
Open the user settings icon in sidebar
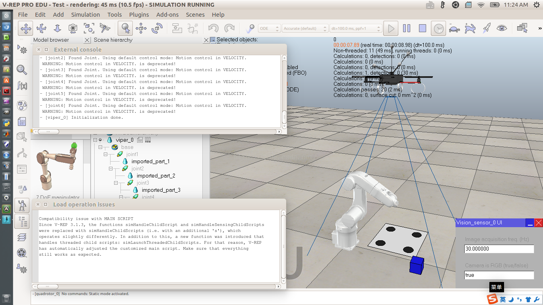(22, 268)
